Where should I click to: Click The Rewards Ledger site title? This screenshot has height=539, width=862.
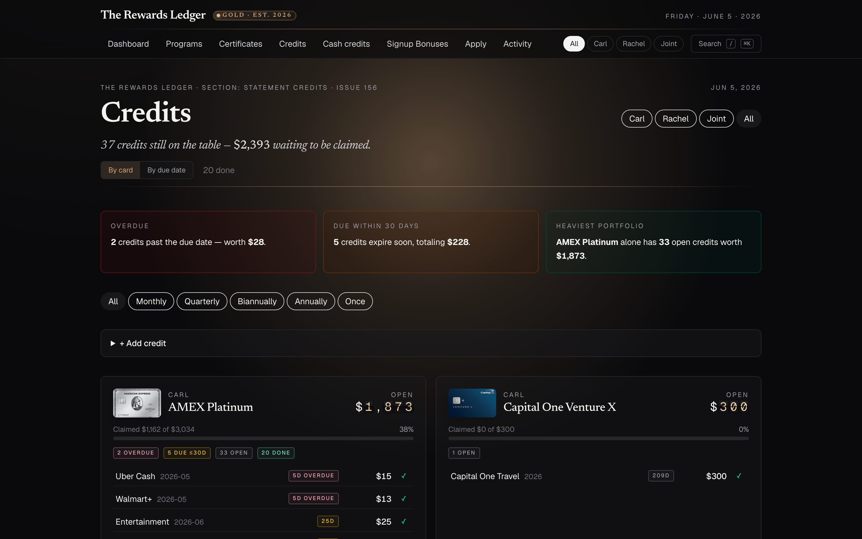(153, 15)
